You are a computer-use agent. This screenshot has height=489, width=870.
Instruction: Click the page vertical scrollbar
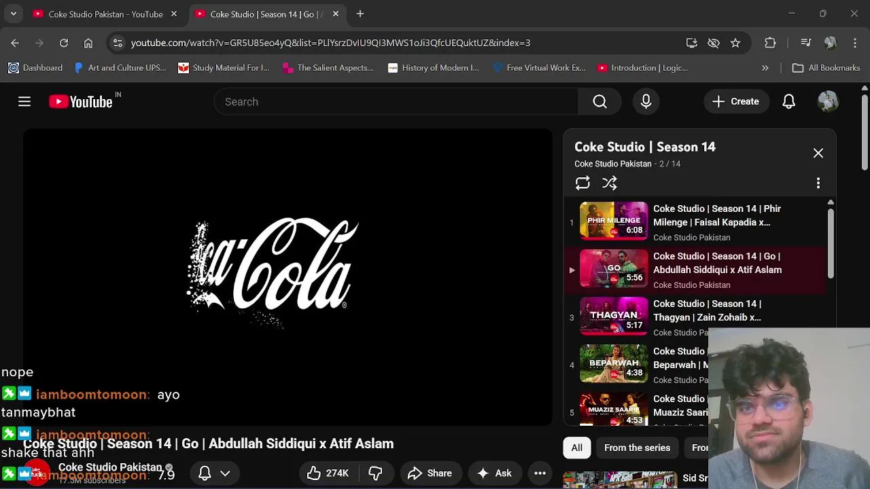pos(865,132)
